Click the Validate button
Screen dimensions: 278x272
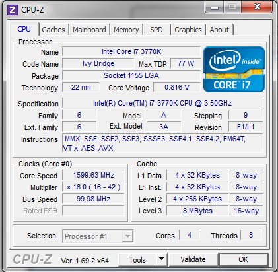pos(193,259)
